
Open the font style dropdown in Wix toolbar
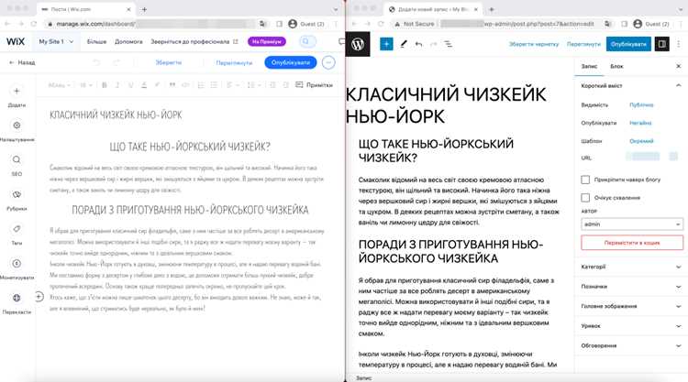click(x=60, y=85)
